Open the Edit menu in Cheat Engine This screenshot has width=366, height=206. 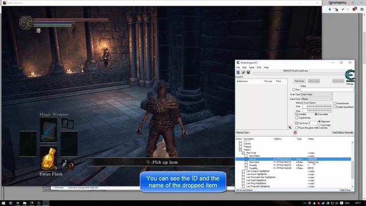pos(244,68)
